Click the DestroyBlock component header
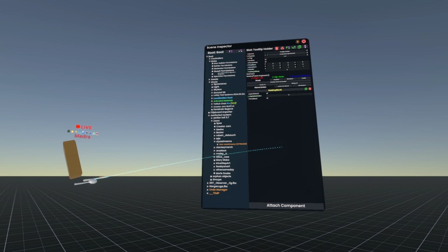 click(274, 90)
